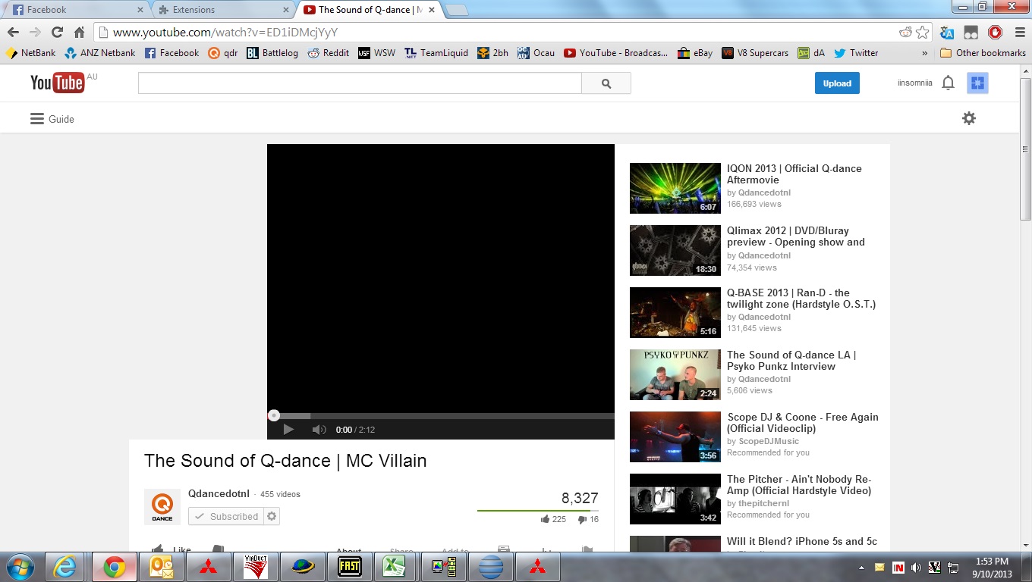This screenshot has height=582, width=1032.
Task: Toggle the Subscribed button for Qdancedotnl
Action: (226, 517)
